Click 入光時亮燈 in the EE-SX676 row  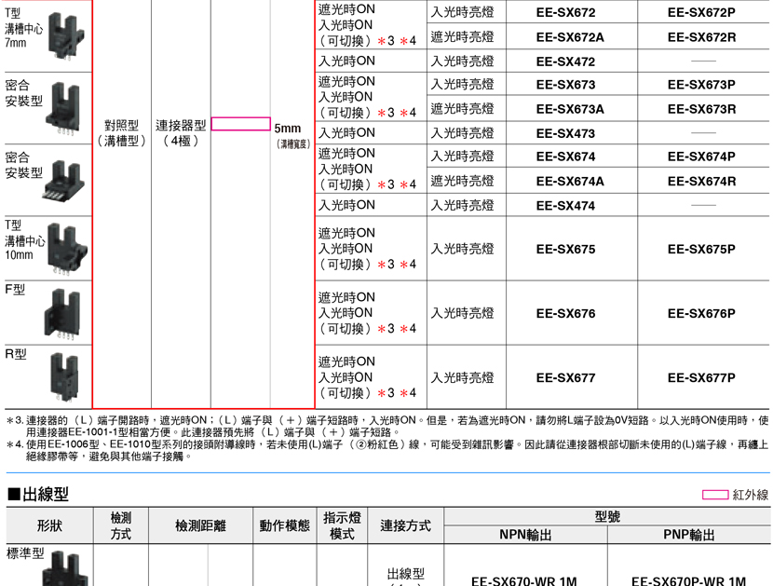coord(463,313)
